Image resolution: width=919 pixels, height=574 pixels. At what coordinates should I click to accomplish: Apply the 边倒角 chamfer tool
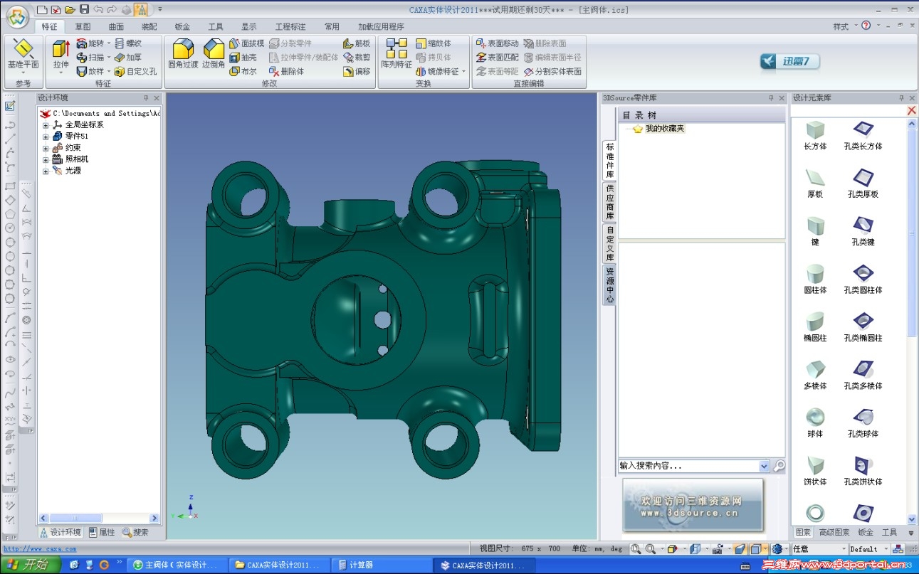click(214, 54)
